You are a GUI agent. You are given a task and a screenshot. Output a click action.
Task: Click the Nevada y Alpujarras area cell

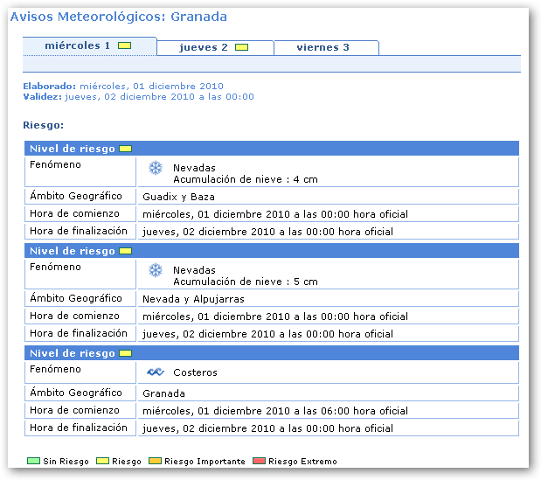click(x=193, y=299)
